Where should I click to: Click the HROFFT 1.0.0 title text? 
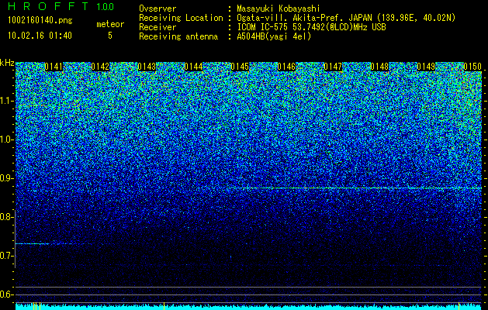point(61,6)
